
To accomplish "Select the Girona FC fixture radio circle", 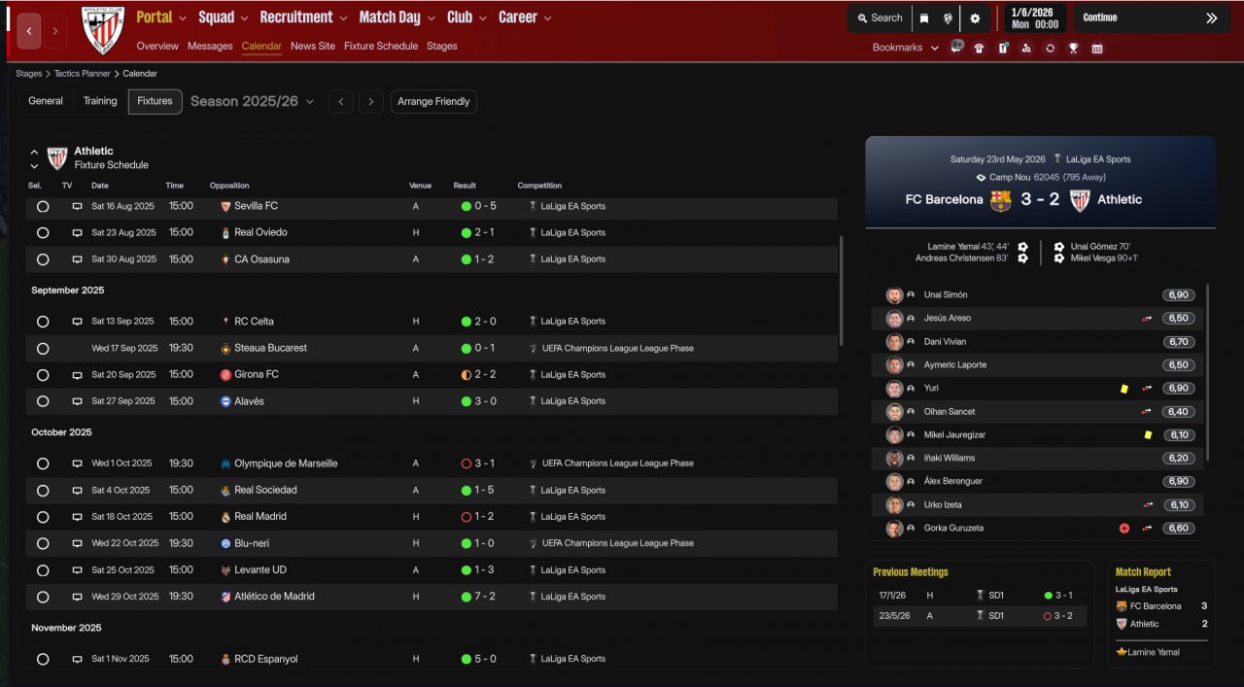I will point(43,375).
